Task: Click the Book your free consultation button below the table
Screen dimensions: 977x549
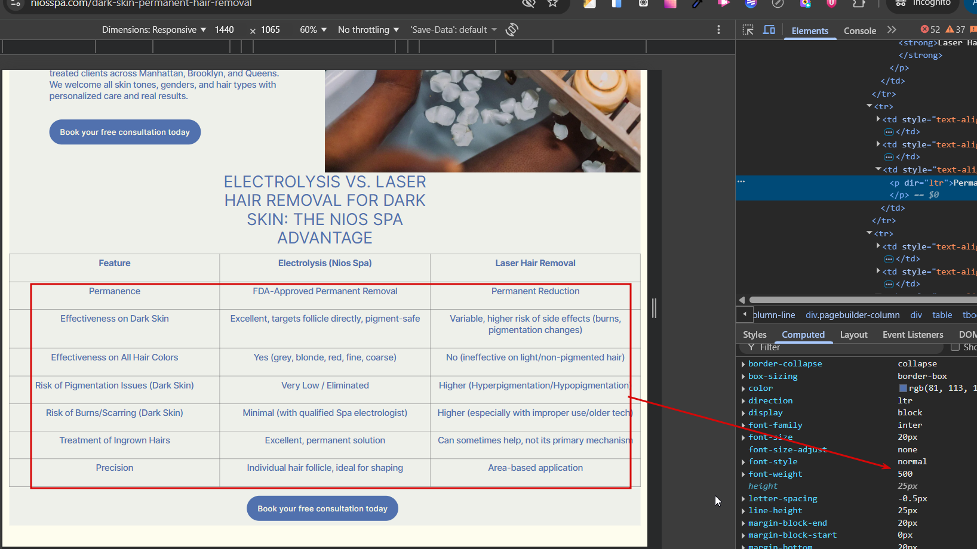Action: point(322,508)
